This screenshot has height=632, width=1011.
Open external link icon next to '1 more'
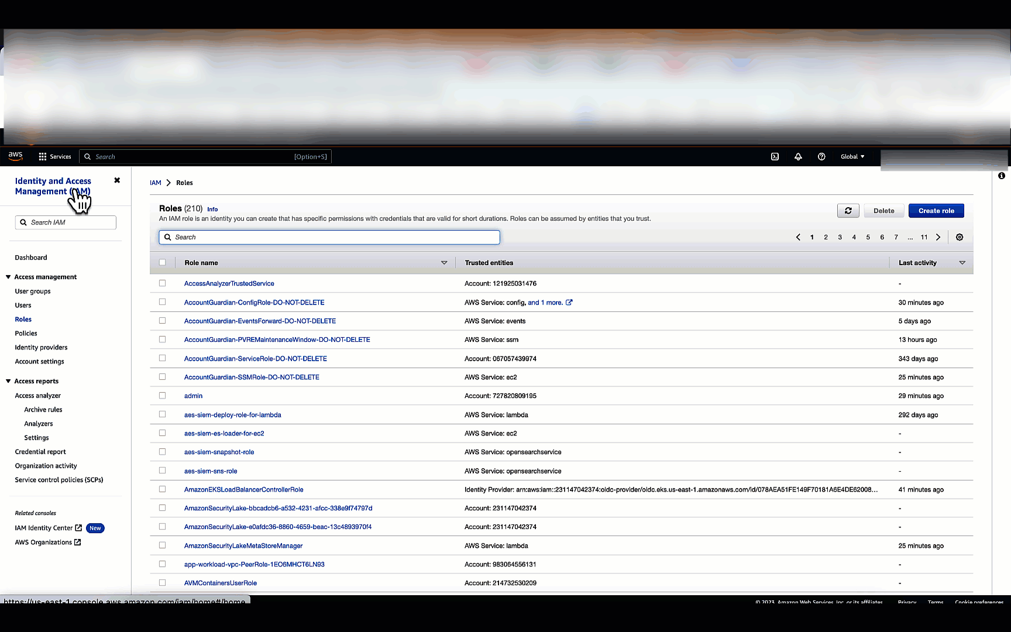point(569,303)
